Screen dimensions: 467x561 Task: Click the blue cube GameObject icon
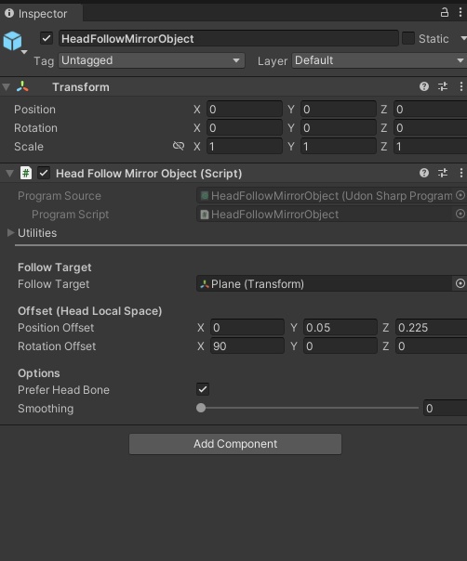pos(13,41)
